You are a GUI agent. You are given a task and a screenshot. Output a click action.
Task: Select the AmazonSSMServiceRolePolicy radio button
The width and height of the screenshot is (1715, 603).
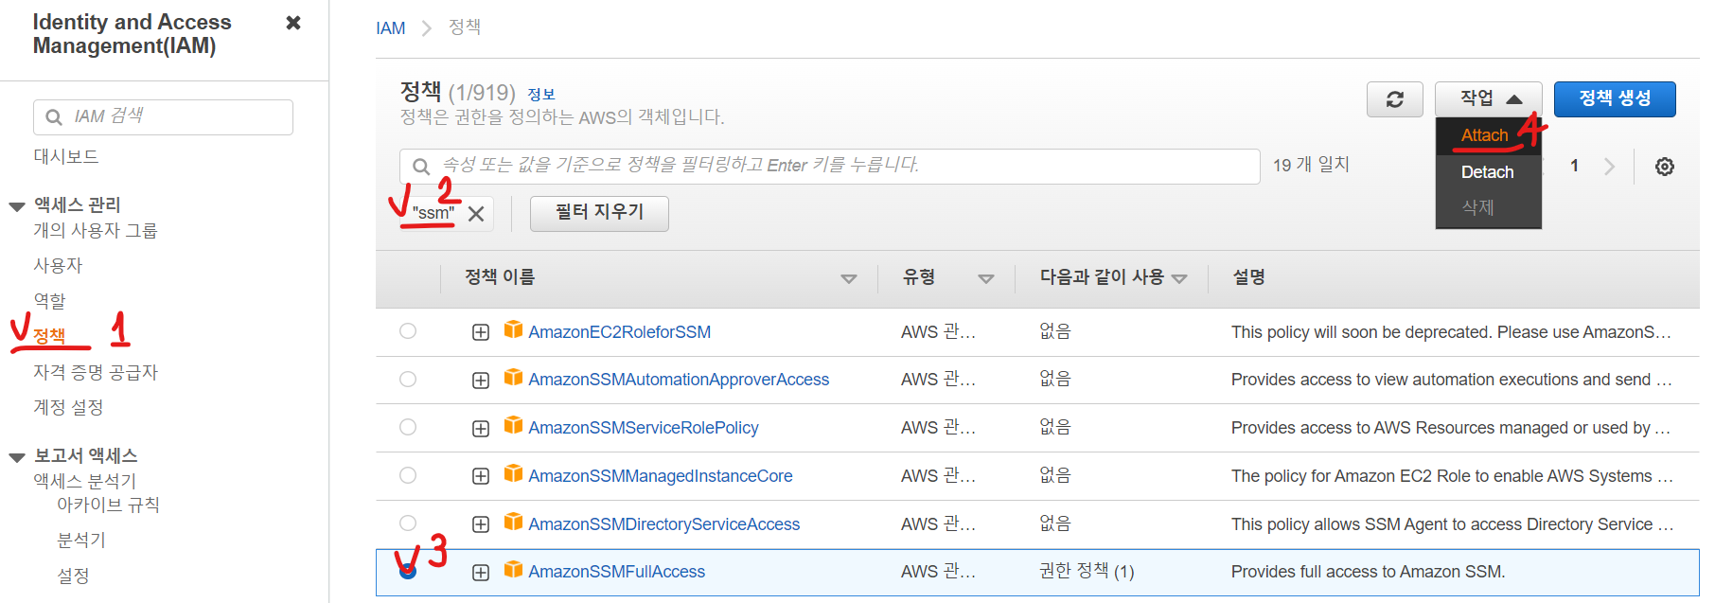(x=408, y=427)
